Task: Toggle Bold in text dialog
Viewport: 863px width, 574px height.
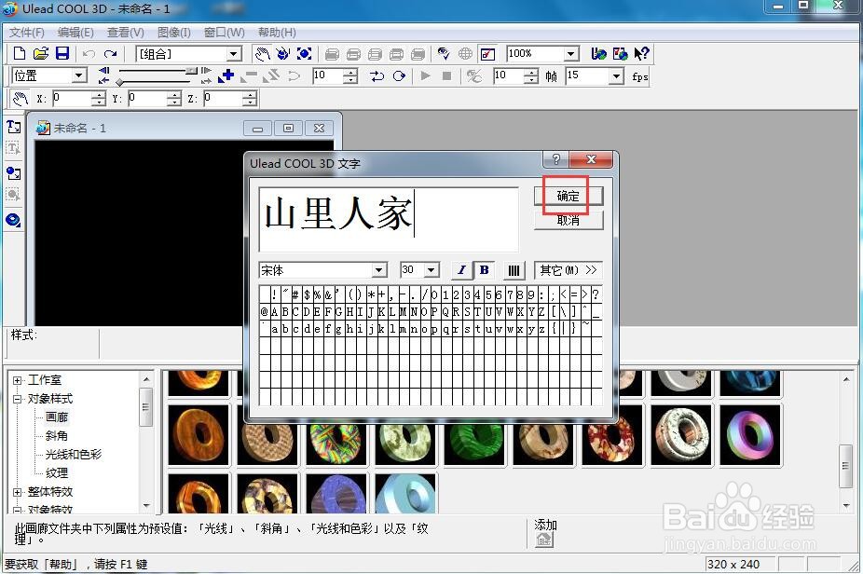Action: pos(485,270)
